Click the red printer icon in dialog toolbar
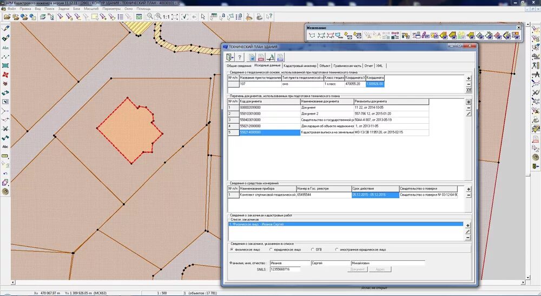This screenshot has height=296, width=541. pos(261,57)
